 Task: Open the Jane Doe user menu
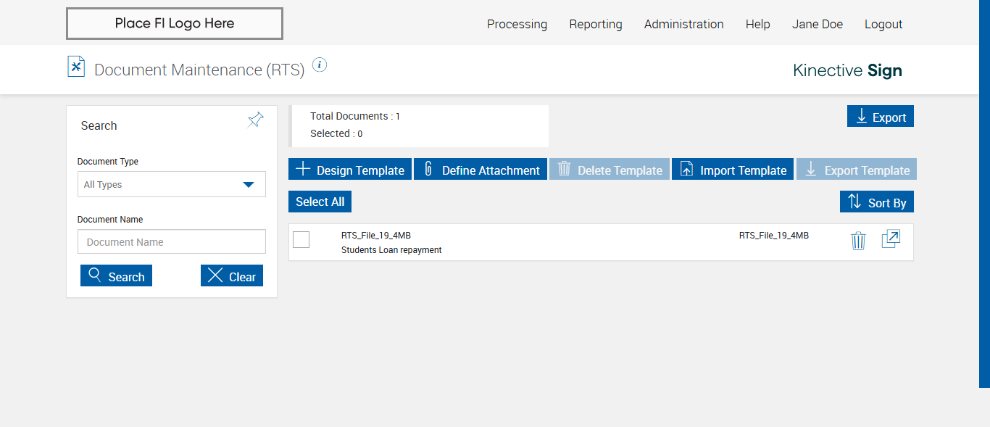click(x=818, y=24)
